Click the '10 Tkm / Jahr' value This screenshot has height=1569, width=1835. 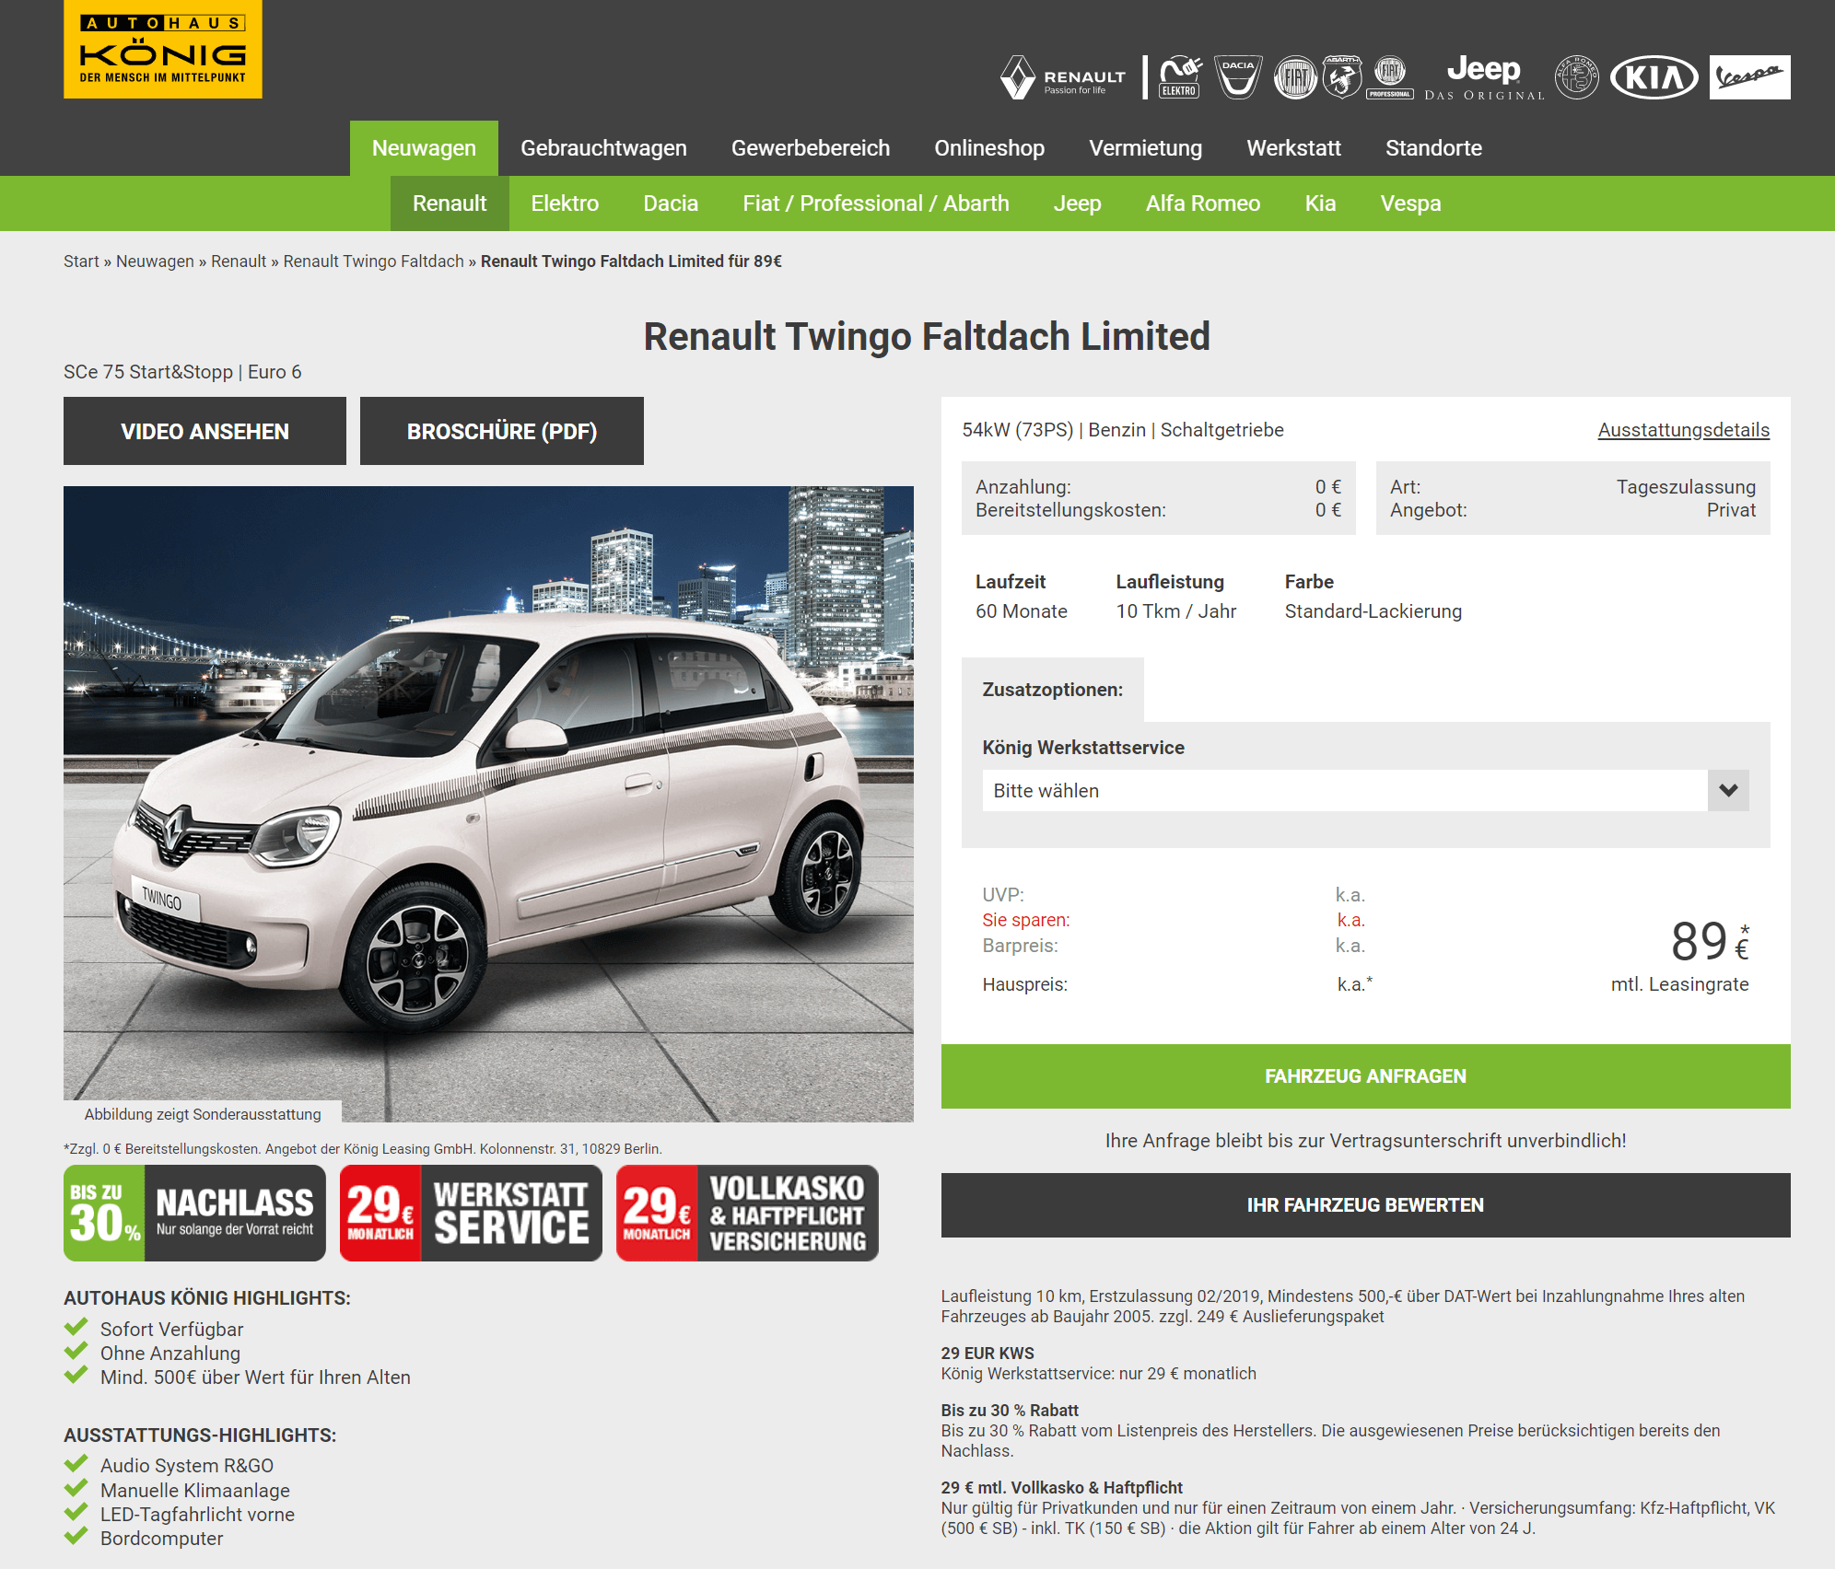1176,611
